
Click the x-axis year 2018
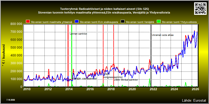click(111, 89)
